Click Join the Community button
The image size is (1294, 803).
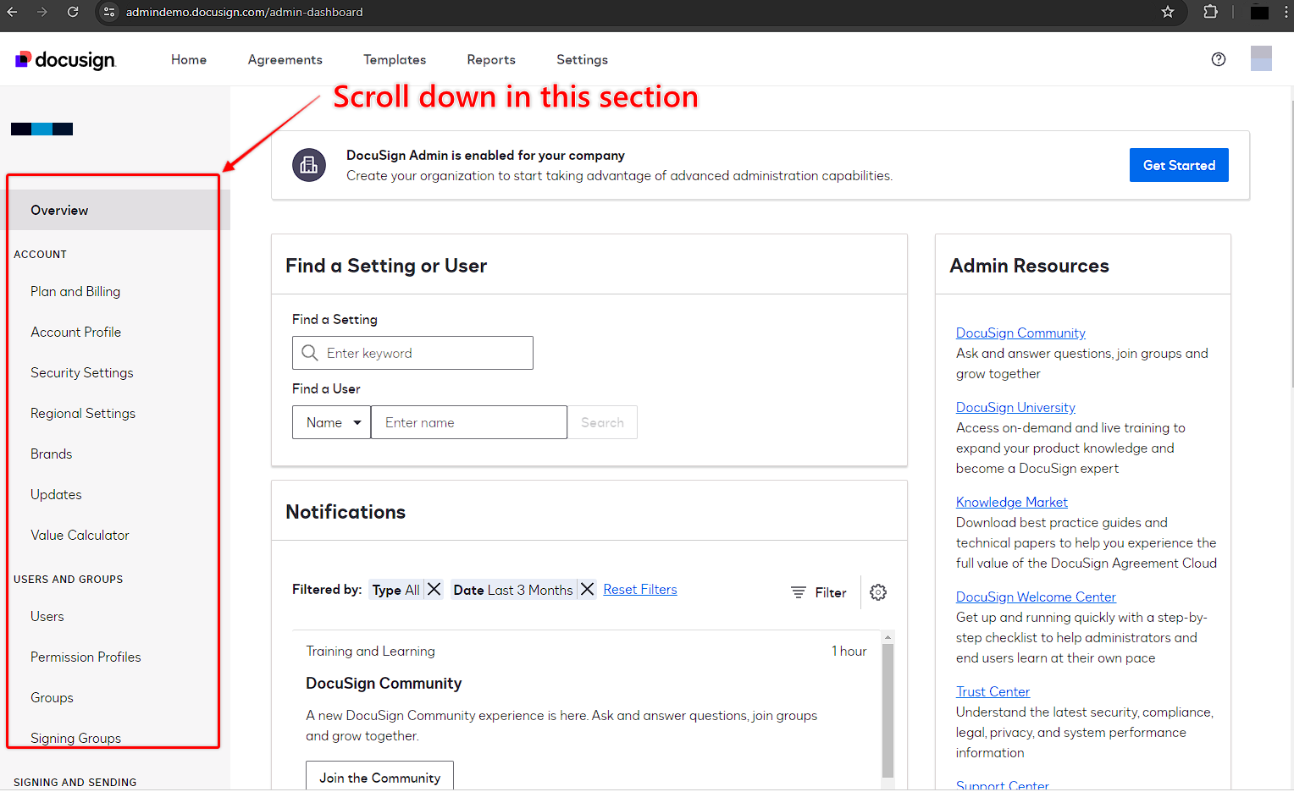point(379,777)
